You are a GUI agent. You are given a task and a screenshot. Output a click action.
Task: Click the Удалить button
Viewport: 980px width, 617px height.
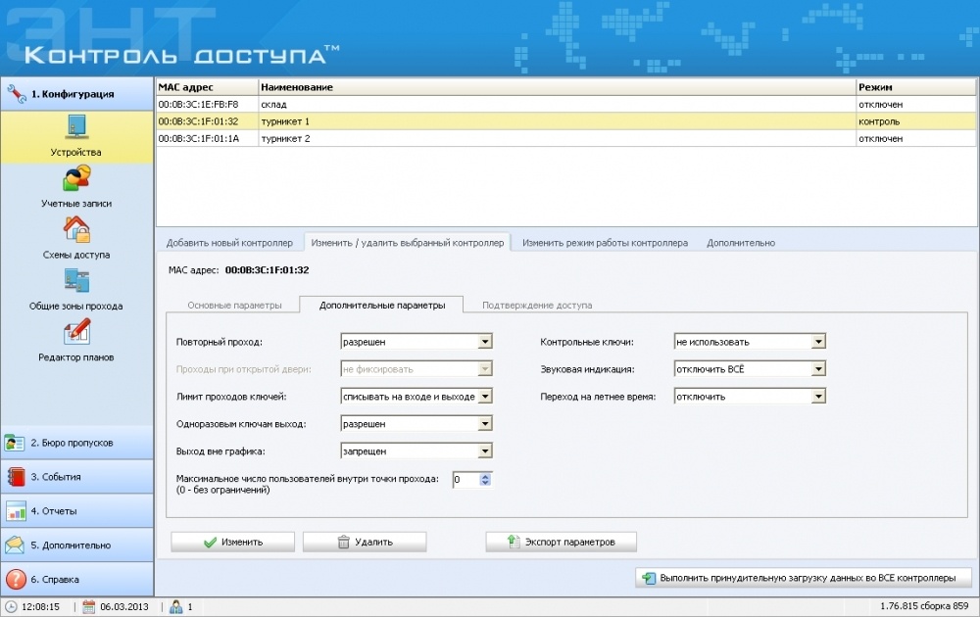pos(365,542)
